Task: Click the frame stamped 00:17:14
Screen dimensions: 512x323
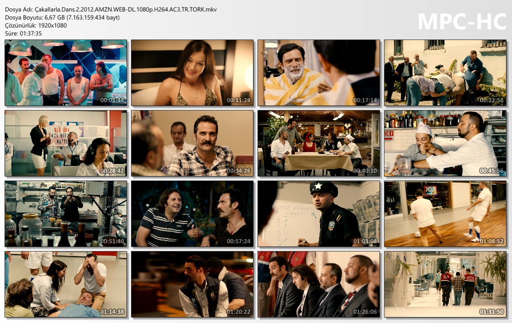Action: click(318, 73)
